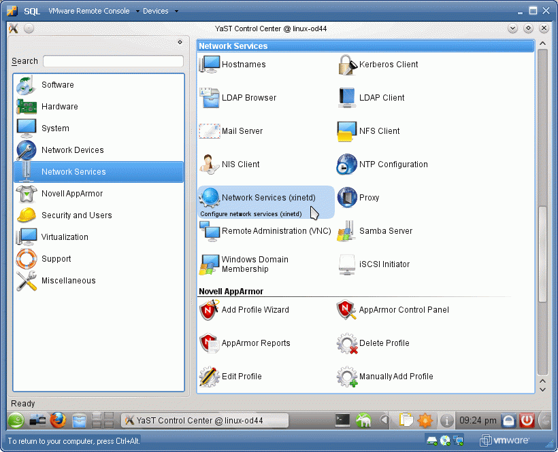The image size is (558, 452).
Task: Open NTP Configuration
Action: tap(382, 164)
